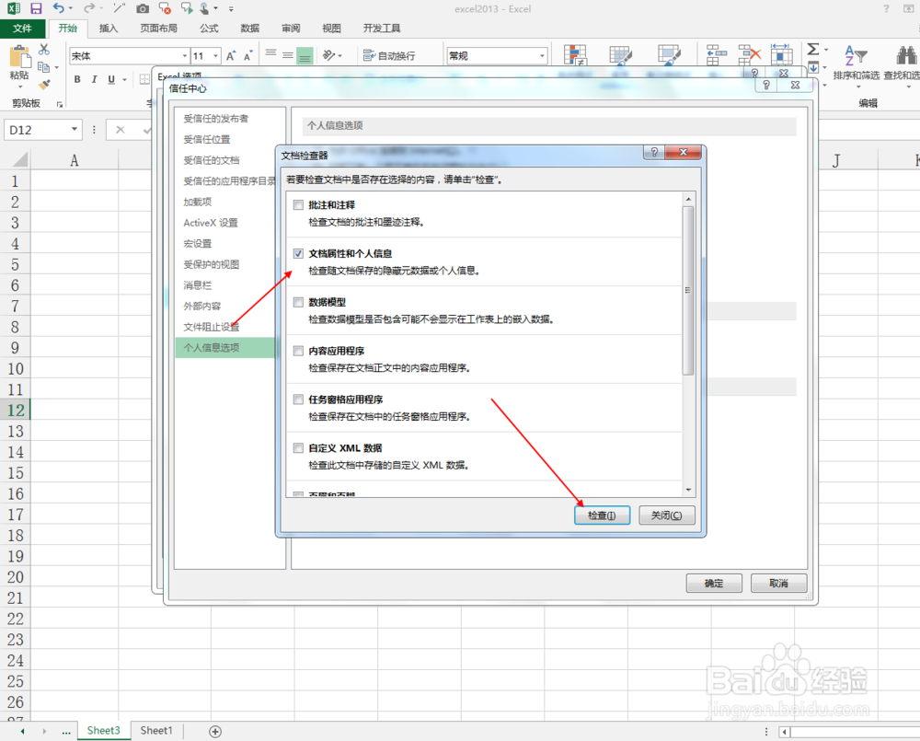920x741 pixels.
Task: Open the number format 常规 dropdown
Action: tap(541, 55)
